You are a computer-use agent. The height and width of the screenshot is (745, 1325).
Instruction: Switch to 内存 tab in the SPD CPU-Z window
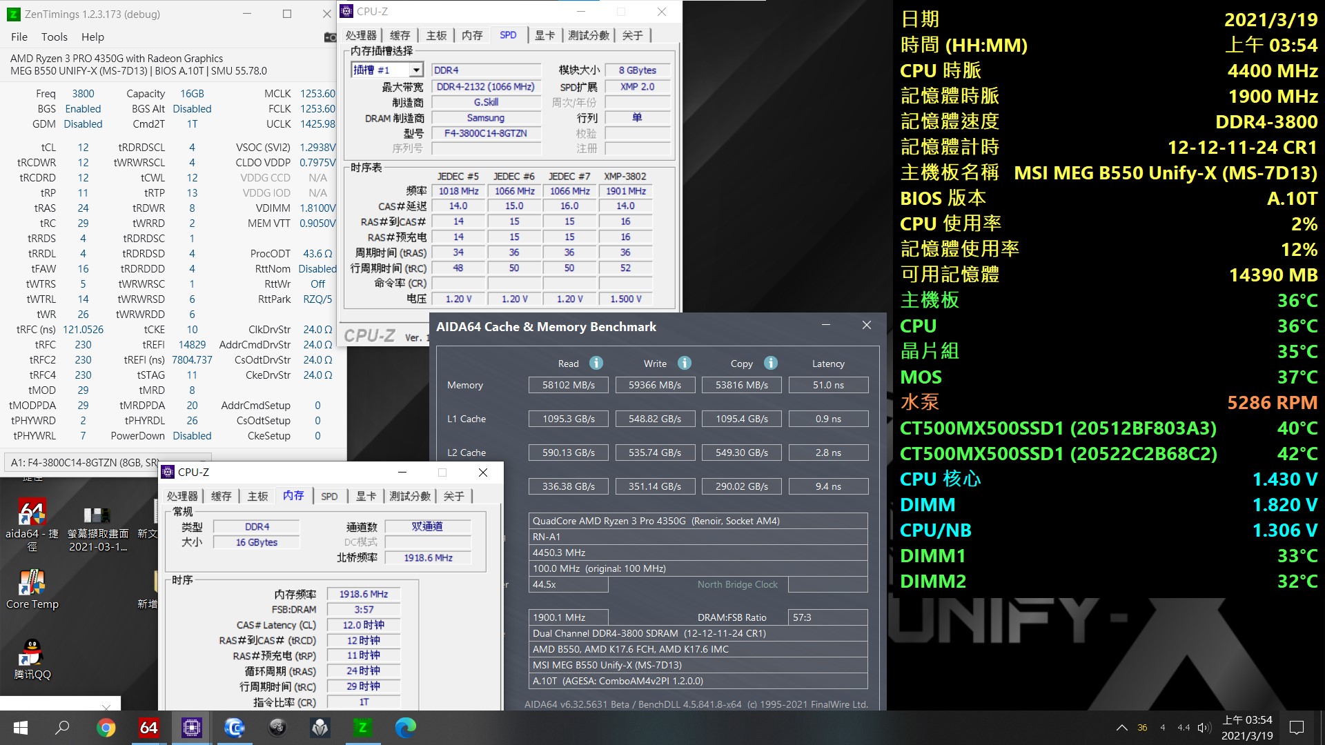tap(472, 35)
